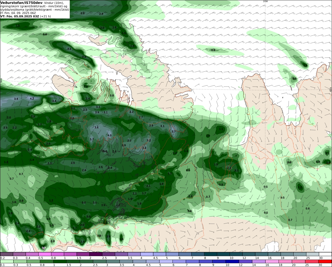Viewport: 332px width, 267px height.
Task: Click the upper legend purple swatch labeled 1.5
Action: (83, 254)
